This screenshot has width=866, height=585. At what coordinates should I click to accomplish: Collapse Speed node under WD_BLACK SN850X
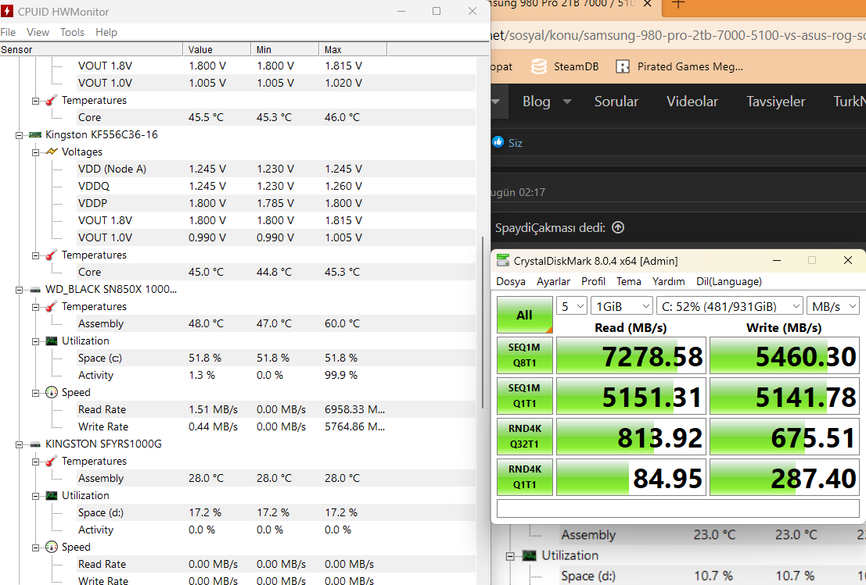[35, 393]
